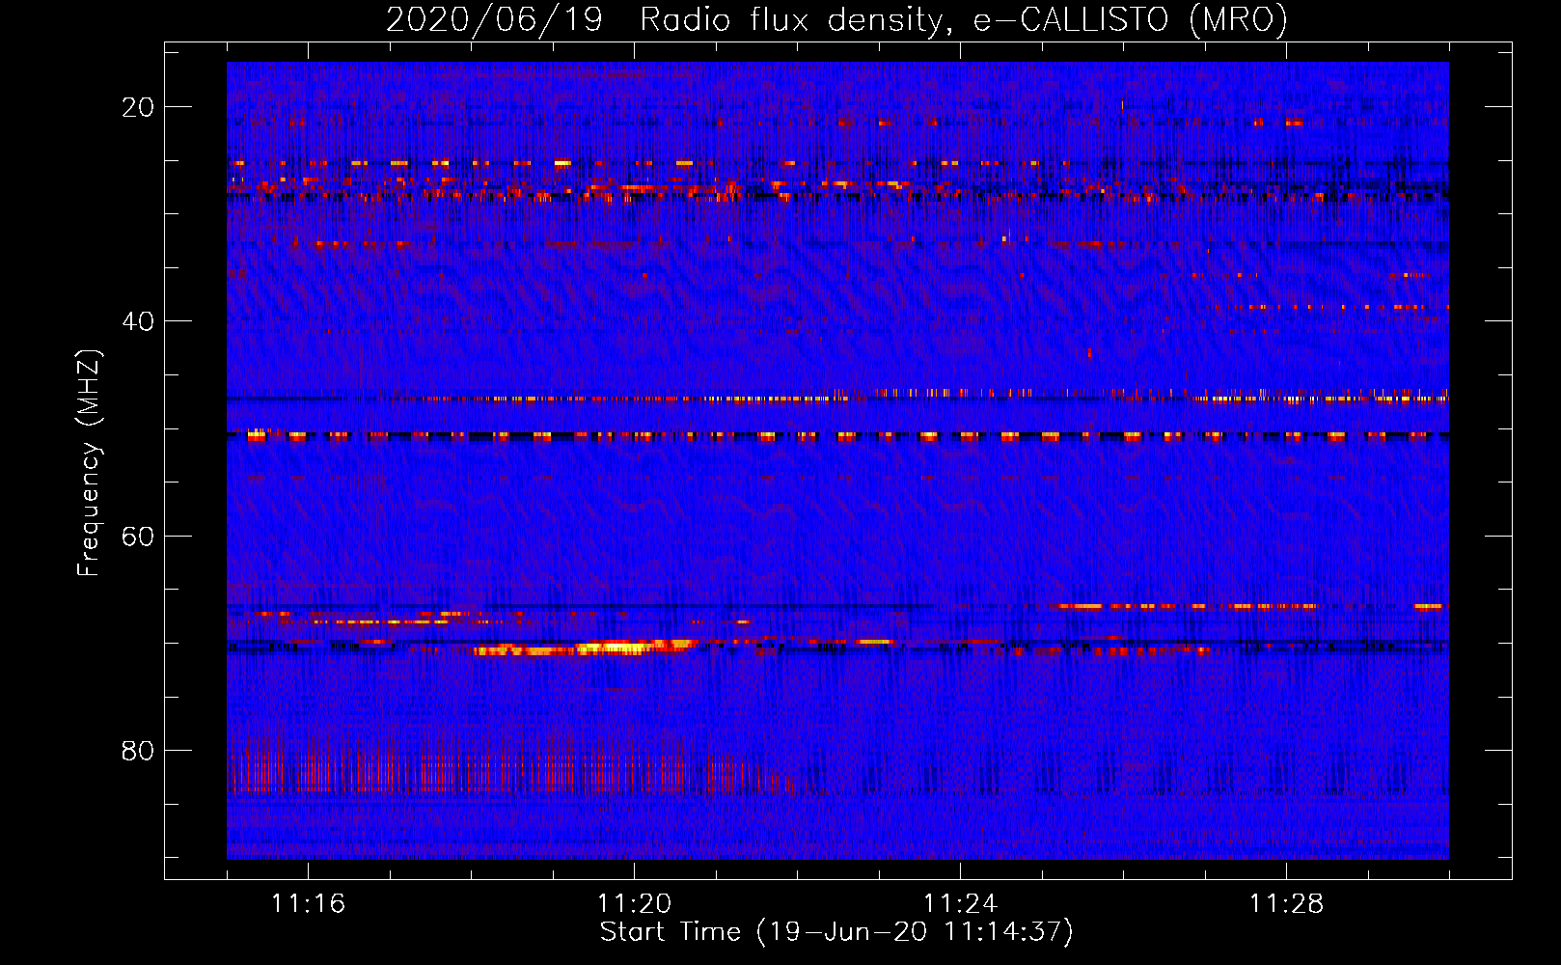The height and width of the screenshot is (965, 1561).
Task: Click the '11:24' time tick label
Action: coord(960,904)
